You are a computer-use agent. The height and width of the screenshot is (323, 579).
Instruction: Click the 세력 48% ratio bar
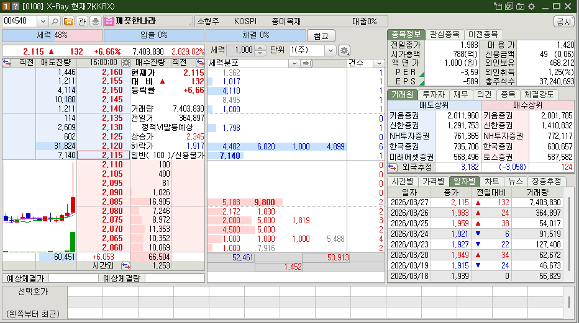[x=52, y=35]
